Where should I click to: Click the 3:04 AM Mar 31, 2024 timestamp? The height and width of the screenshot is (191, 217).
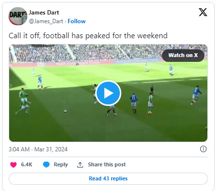[x=38, y=149]
